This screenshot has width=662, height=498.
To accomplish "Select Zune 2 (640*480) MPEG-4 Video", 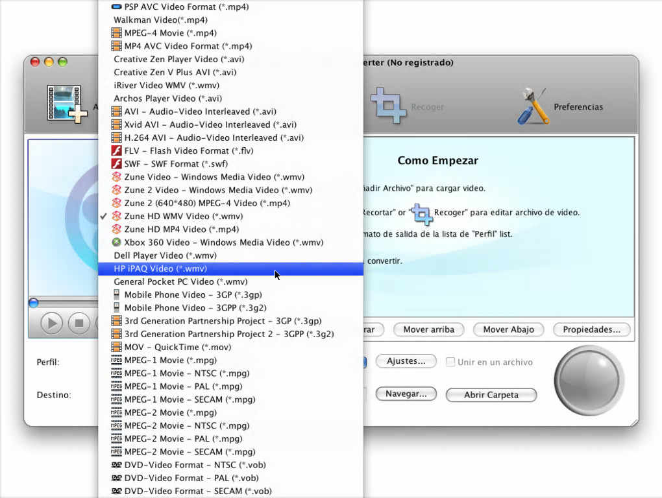I will click(x=230, y=203).
